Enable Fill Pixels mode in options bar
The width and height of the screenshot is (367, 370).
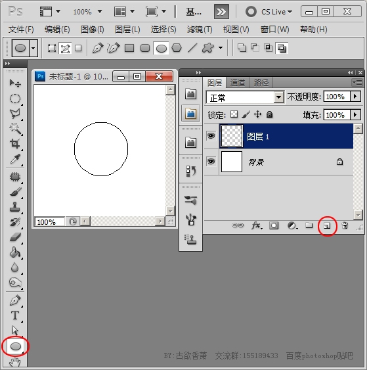78,48
